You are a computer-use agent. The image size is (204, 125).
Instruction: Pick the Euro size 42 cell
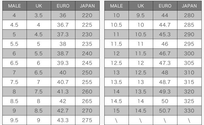[63, 101]
